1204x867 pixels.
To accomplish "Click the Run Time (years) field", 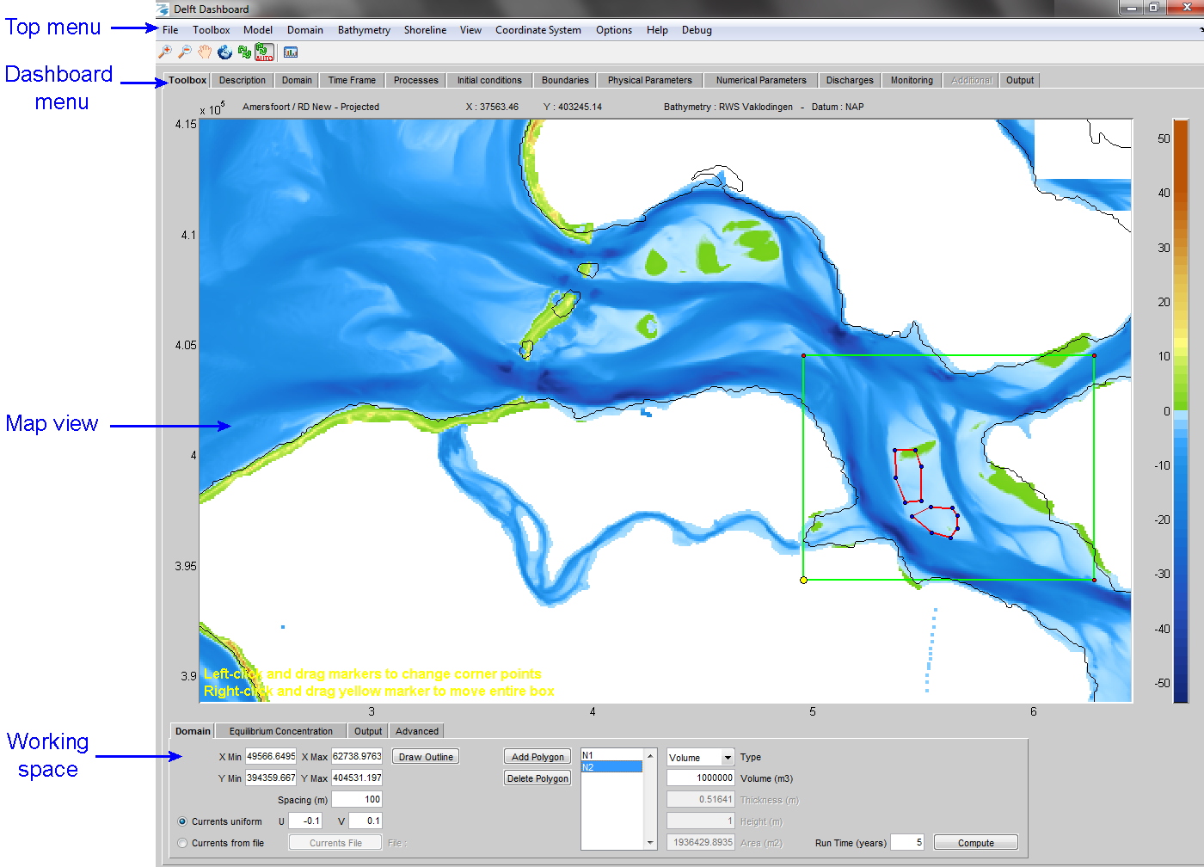I will (x=907, y=843).
